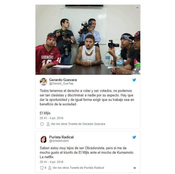Image resolution: width=175 pixels, height=174 pixels.
Task: Open Purista Radical's profile avatar
Action: [43, 139]
